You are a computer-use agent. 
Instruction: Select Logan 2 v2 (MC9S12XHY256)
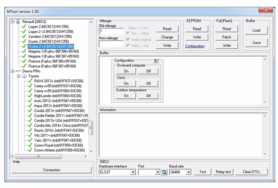click(x=51, y=31)
